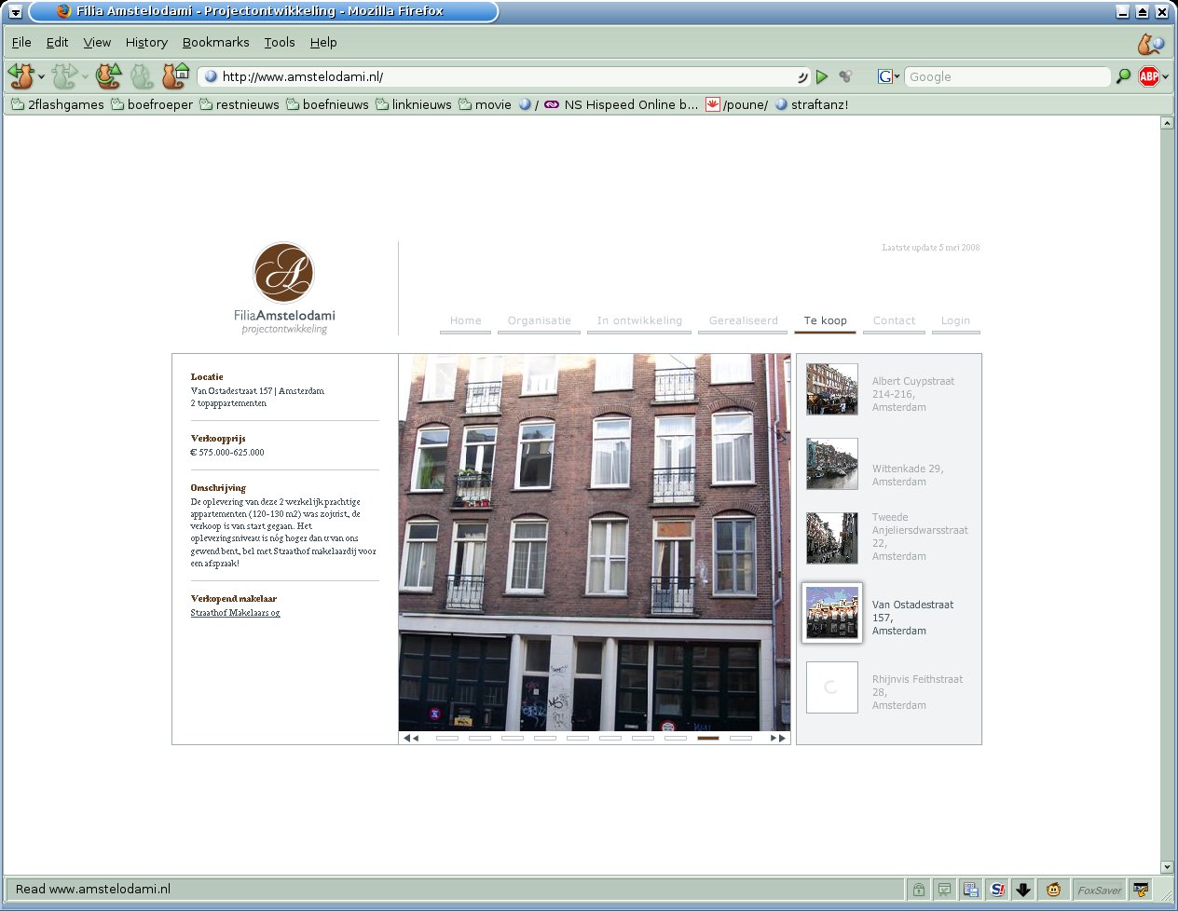Open the boefnieuws bookmark folder
Screen dimensions: 1178x911
[x=327, y=104]
